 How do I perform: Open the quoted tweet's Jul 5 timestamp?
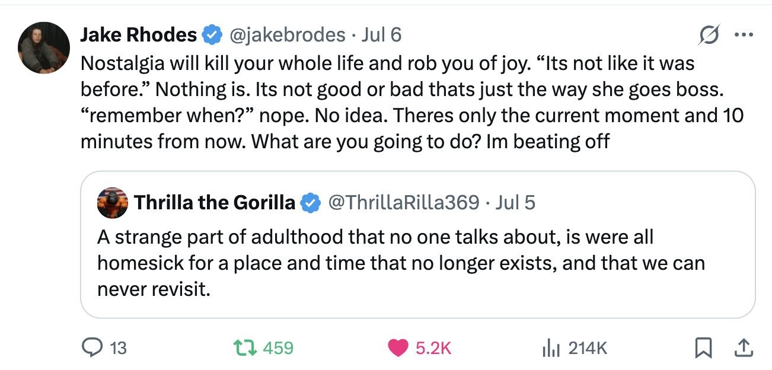tap(515, 203)
